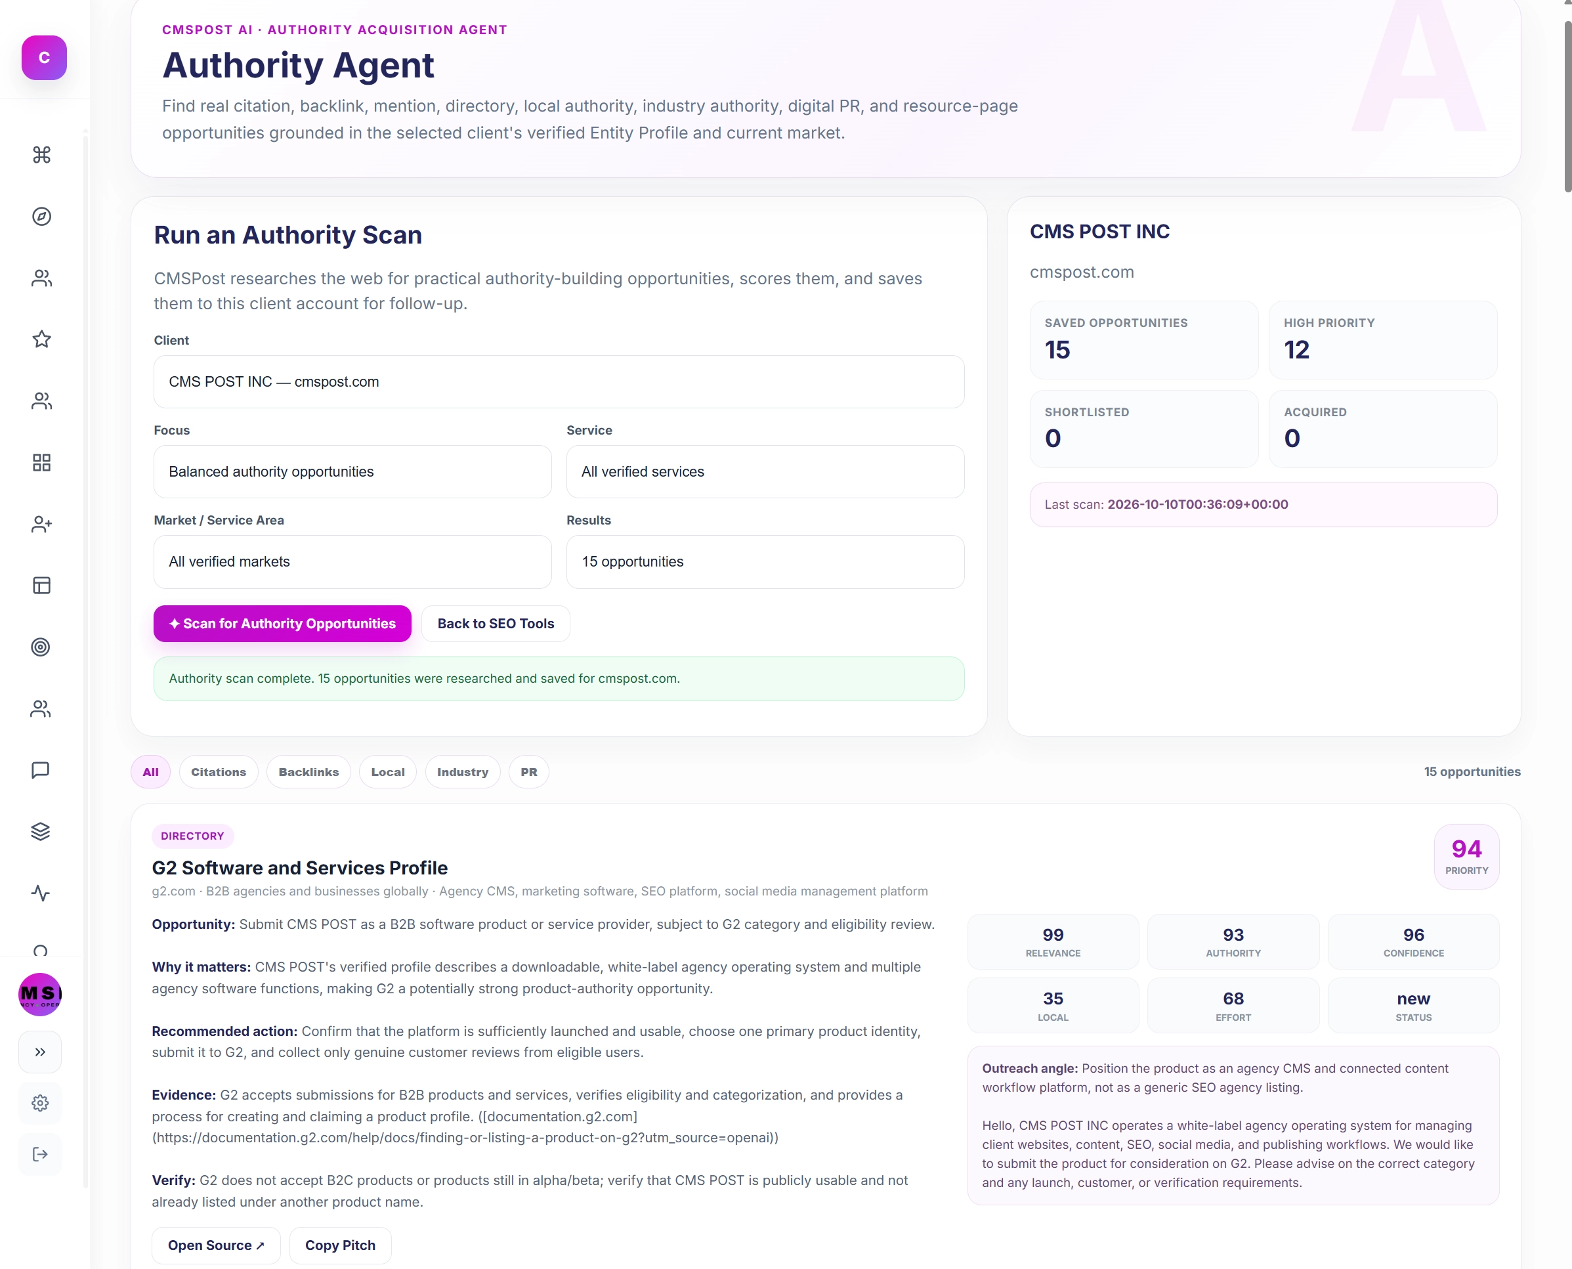Expand sidebar with double-chevron button
The height and width of the screenshot is (1269, 1572).
click(x=40, y=1052)
